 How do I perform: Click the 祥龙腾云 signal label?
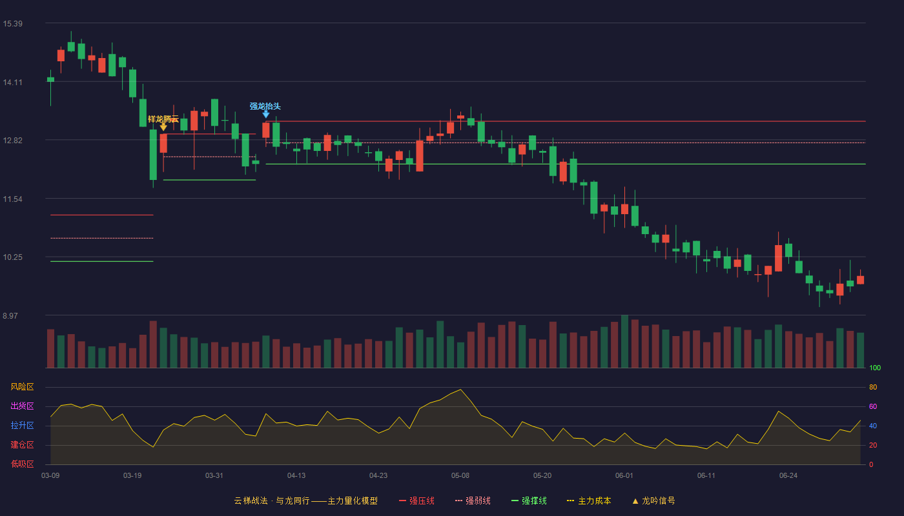coord(163,119)
